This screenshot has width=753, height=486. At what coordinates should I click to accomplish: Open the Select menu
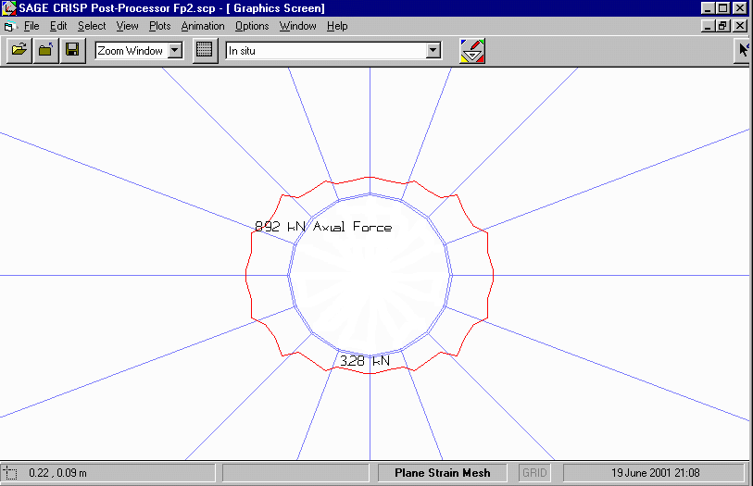point(92,26)
